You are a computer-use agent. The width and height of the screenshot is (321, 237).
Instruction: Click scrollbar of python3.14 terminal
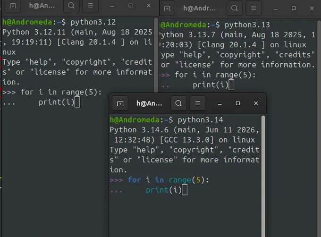[263, 176]
